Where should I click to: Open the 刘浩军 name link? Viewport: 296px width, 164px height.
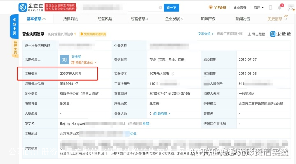point(76,57)
